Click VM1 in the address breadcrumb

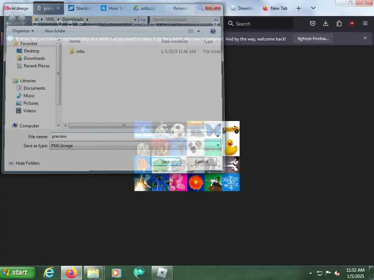click(50, 19)
